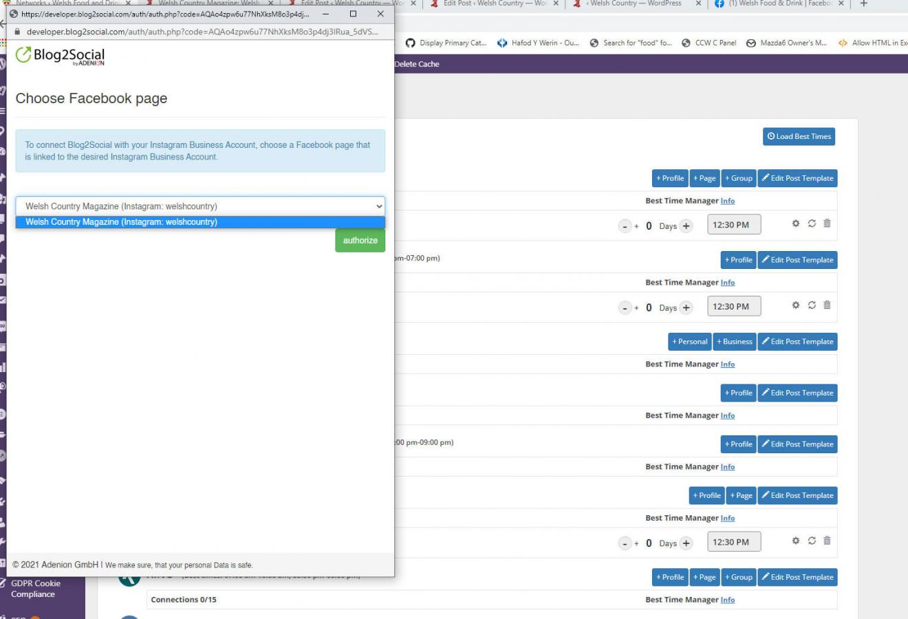908x619 pixels.
Task: Click the popup address bar URL
Action: [x=202, y=32]
